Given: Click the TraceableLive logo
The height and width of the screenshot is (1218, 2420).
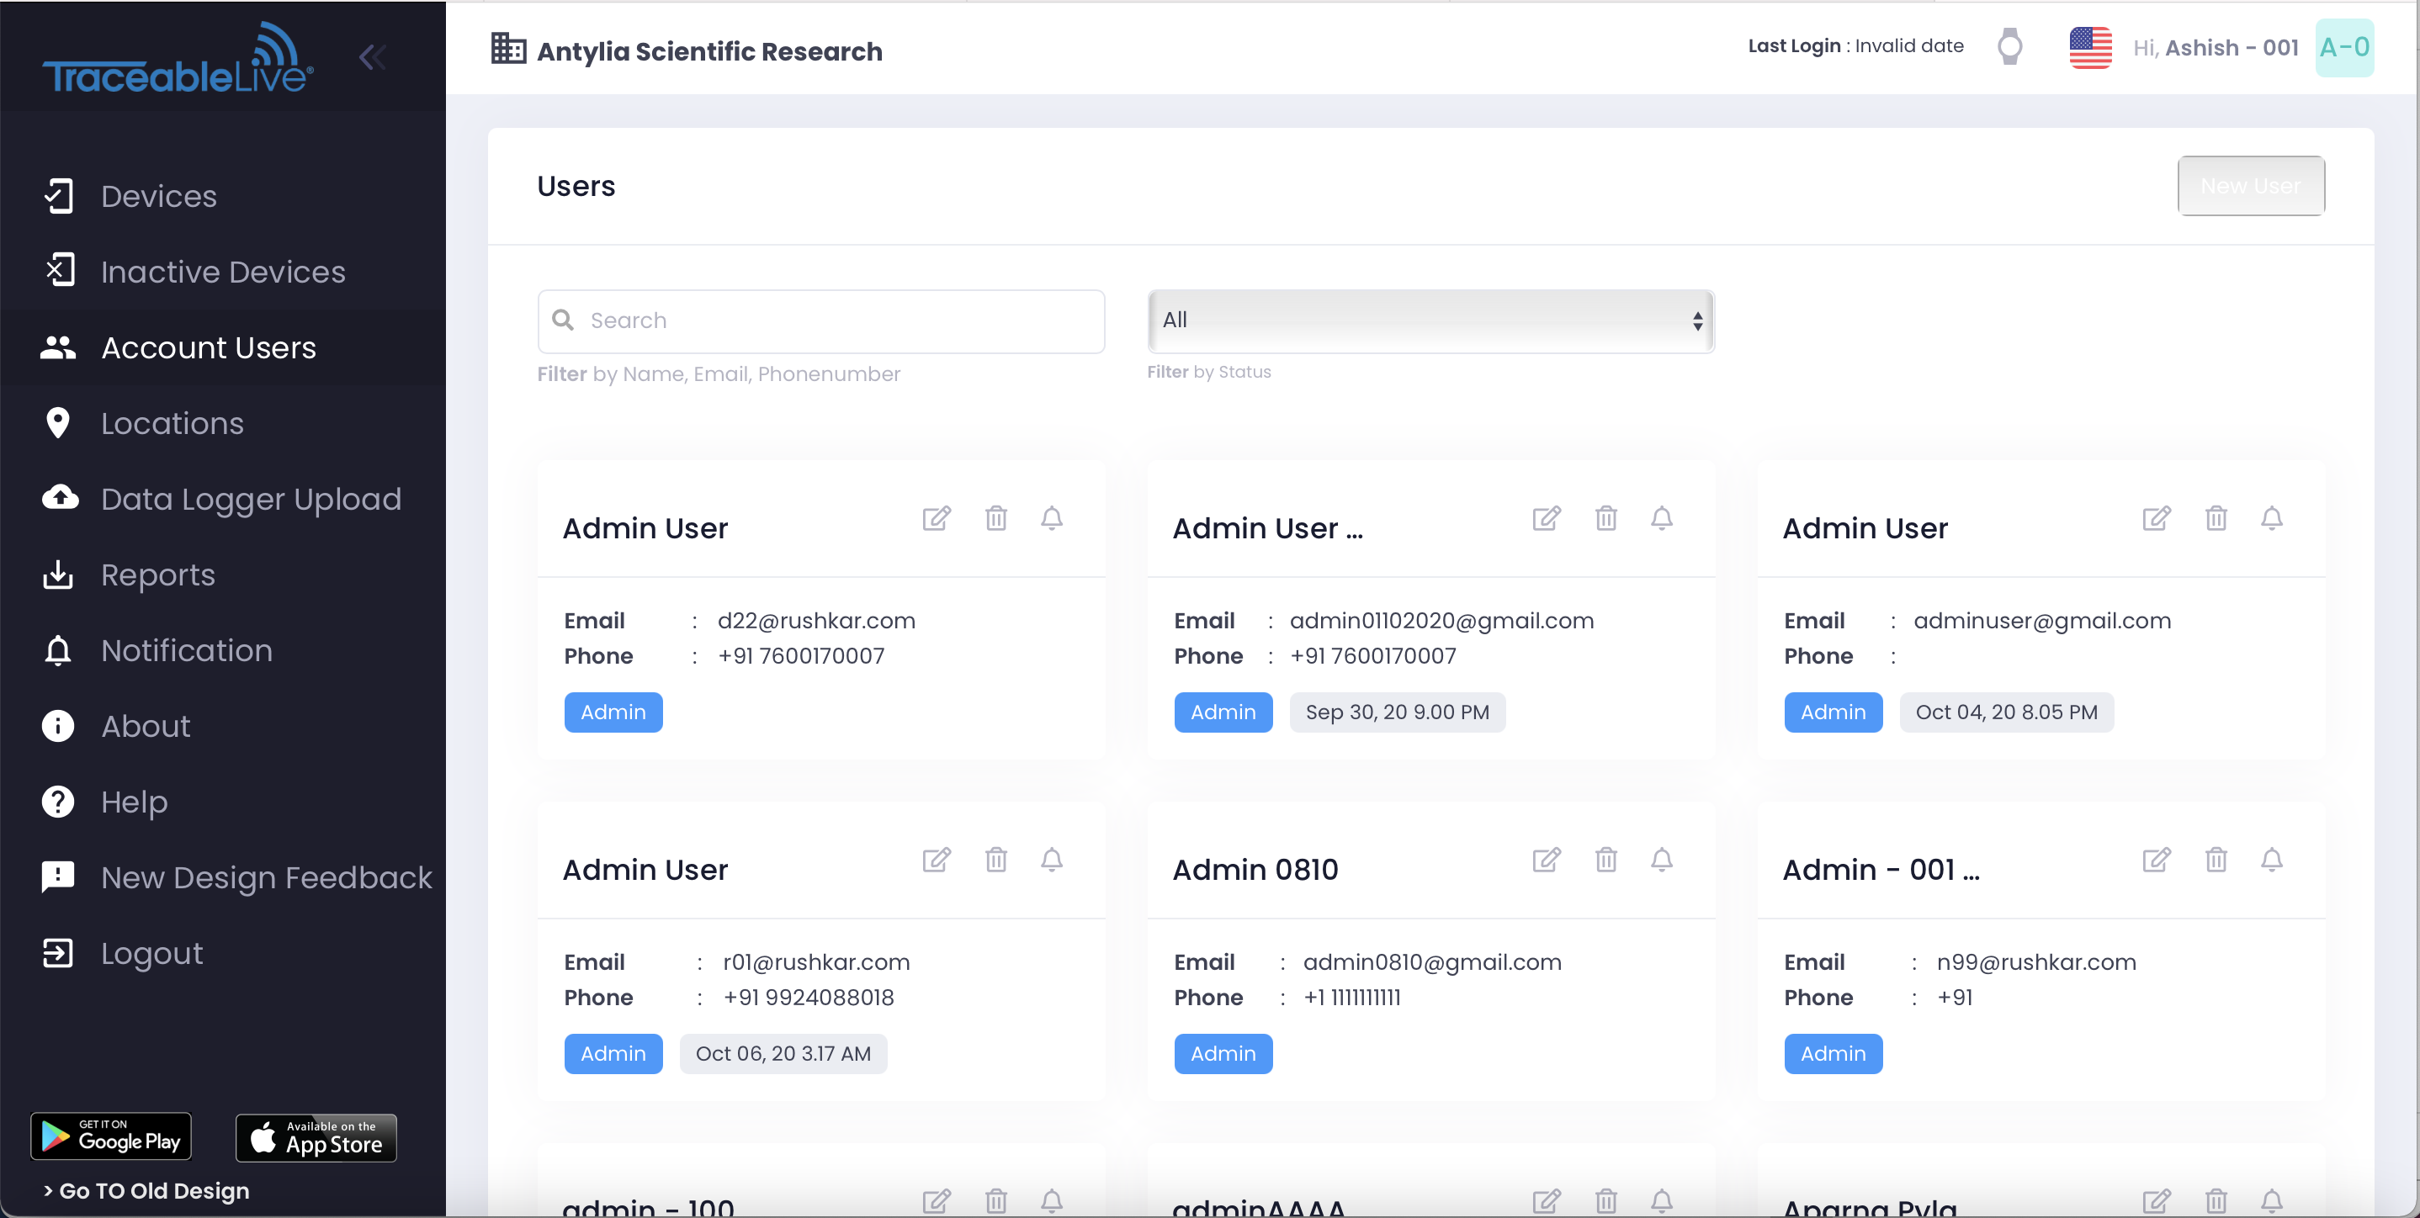Looking at the screenshot, I should click(178, 58).
